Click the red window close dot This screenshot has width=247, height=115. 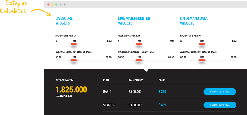pos(48,4)
